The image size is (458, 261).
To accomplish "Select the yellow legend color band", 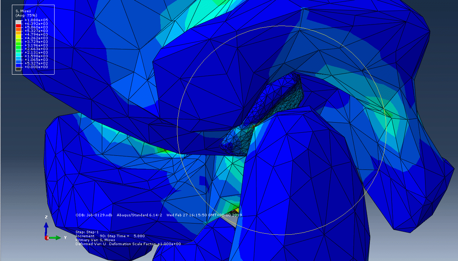I will [18, 36].
